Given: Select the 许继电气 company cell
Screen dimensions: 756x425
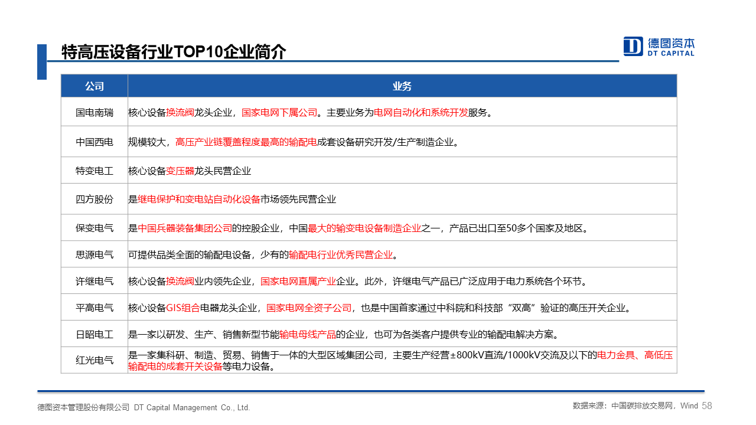Looking at the screenshot, I should pos(94,281).
